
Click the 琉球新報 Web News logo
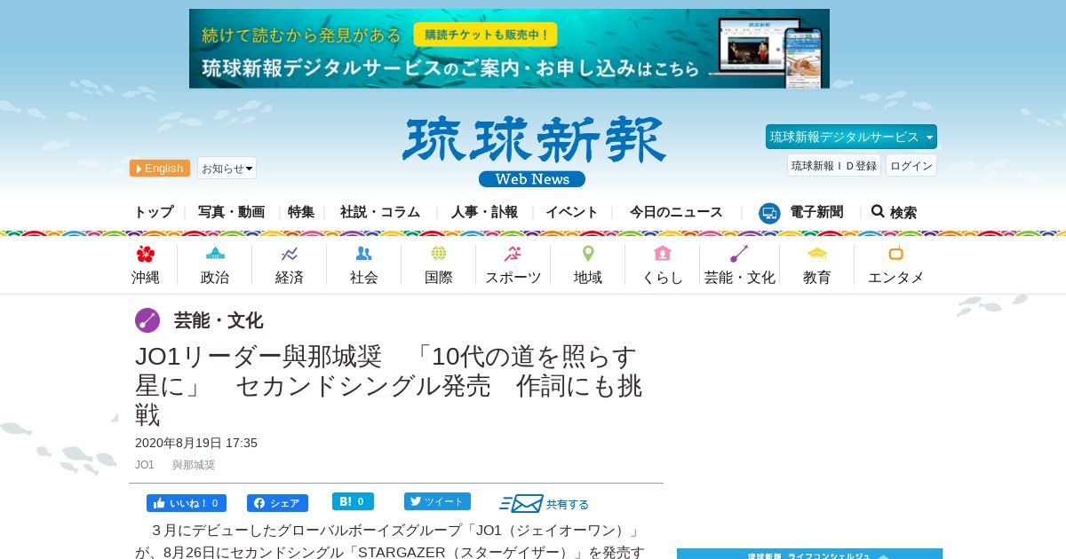[x=533, y=152]
